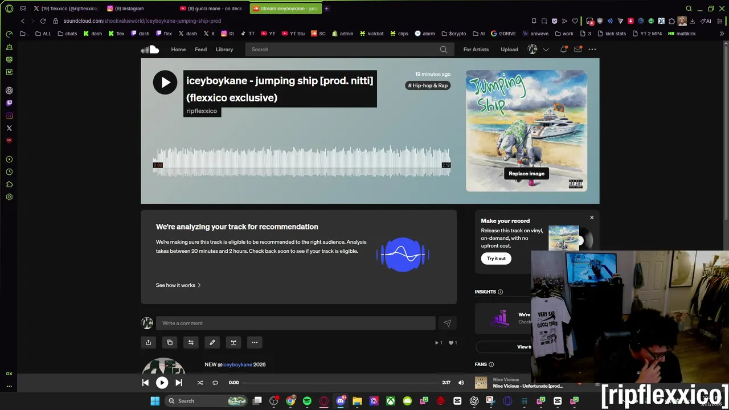Go to the Feed tab
The image size is (729, 410).
(x=200, y=50)
